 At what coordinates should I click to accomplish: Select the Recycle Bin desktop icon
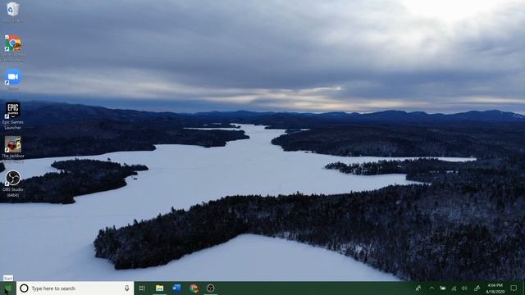coord(13,12)
